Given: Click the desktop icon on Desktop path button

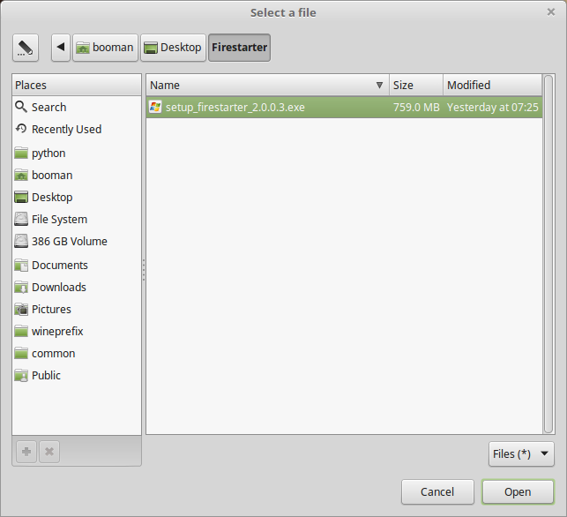Looking at the screenshot, I should click(151, 48).
